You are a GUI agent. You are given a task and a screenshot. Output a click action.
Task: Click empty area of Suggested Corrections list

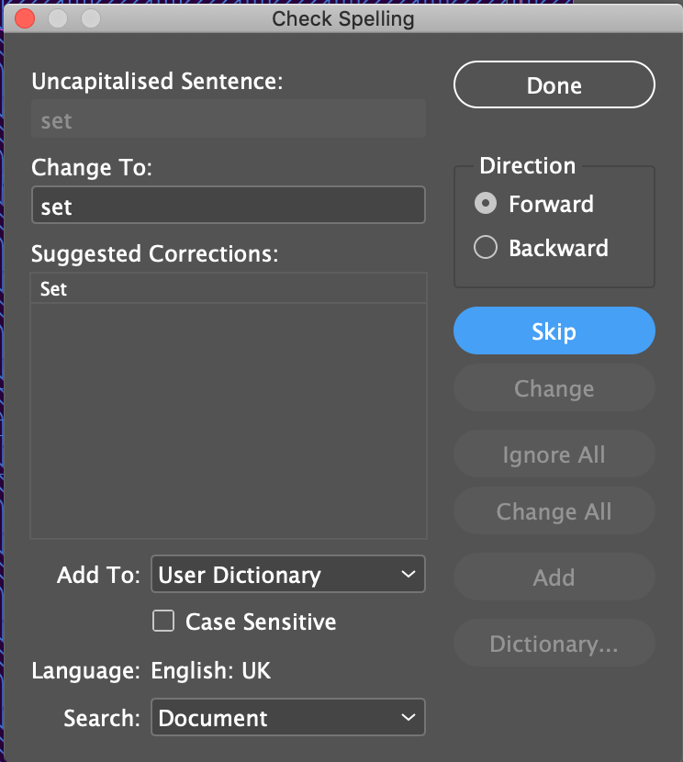[228, 422]
